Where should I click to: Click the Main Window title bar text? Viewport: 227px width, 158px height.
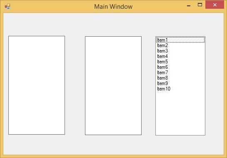(x=113, y=7)
